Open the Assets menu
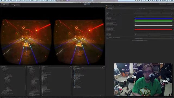The width and height of the screenshot is (174, 98). [x=15, y=1]
